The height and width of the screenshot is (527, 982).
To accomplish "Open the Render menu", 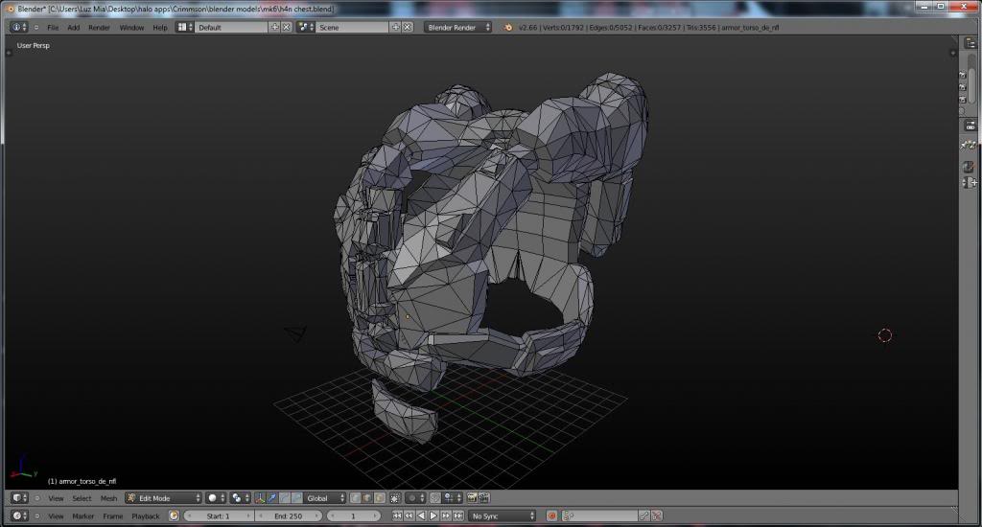I will (99, 28).
